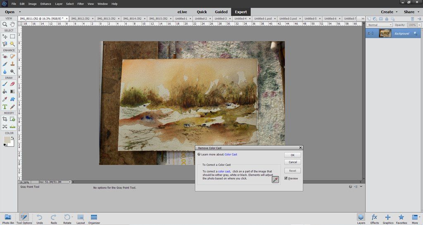The height and width of the screenshot is (225, 423).
Task: Switch to the IMG_8013.CR2 document tab
Action: click(107, 19)
